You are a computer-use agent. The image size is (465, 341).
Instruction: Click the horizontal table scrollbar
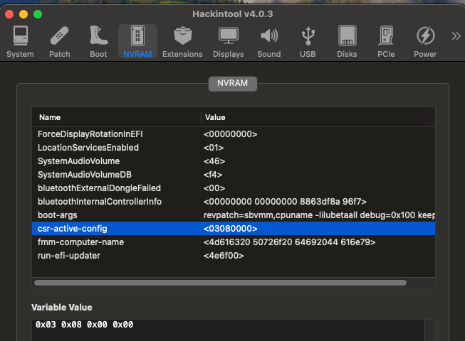(220, 283)
